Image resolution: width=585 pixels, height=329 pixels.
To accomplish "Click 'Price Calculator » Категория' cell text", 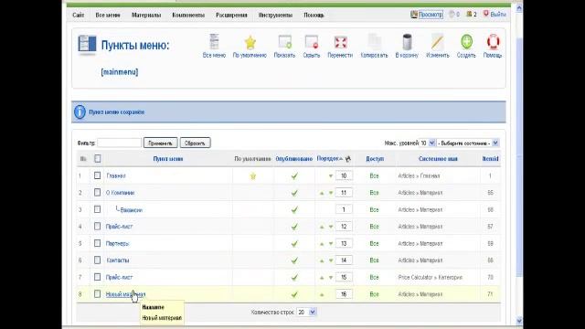I will pyautogui.click(x=431, y=278).
